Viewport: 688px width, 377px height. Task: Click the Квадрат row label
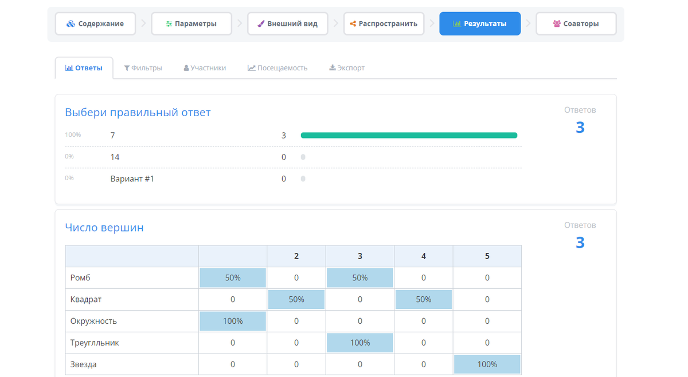pyautogui.click(x=86, y=300)
